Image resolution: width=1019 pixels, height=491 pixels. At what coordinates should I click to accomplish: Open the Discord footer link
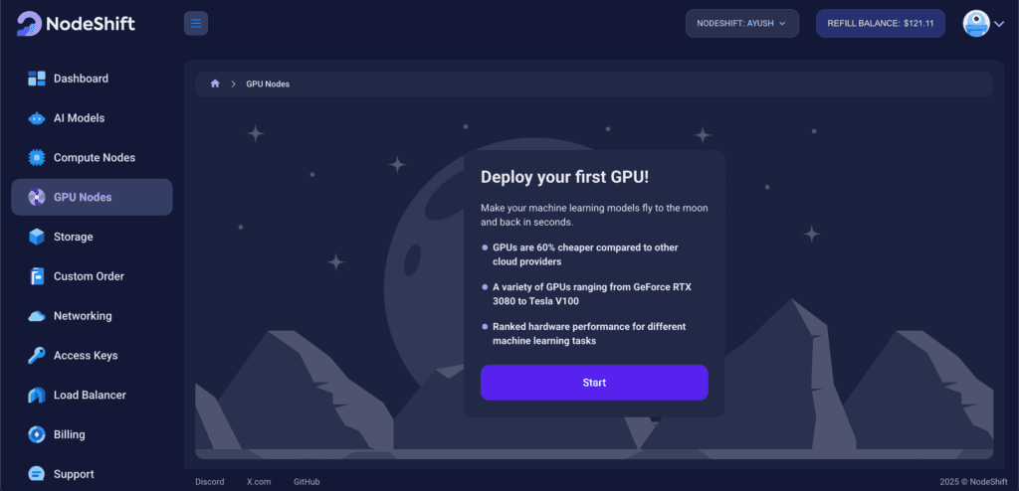click(x=209, y=482)
